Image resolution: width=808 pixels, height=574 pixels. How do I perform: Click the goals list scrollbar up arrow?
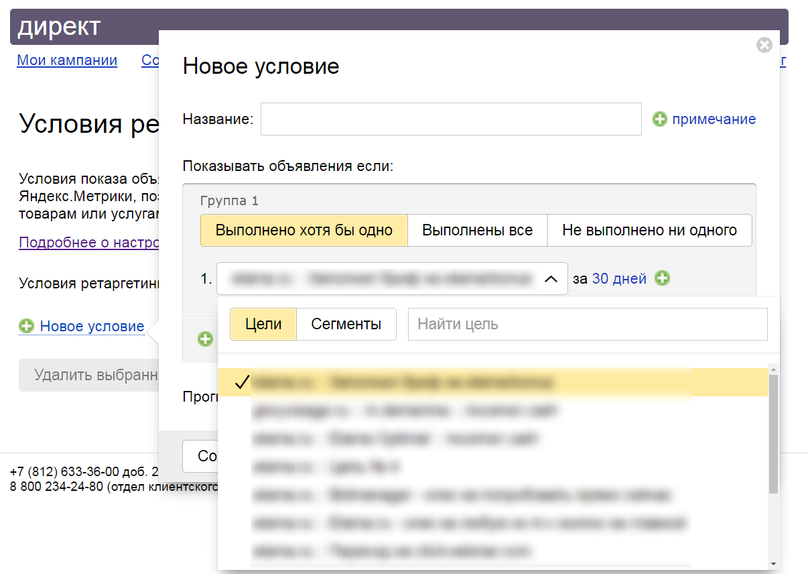[774, 369]
